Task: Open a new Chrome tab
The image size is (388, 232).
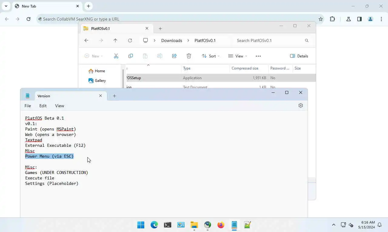Action: (88, 6)
